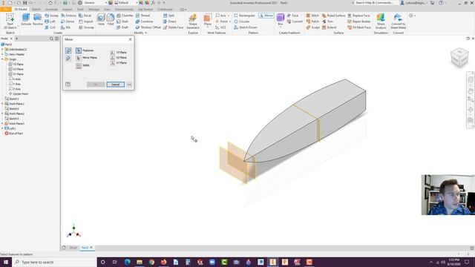Select the Split tool
475x267 pixels.
(168, 16)
